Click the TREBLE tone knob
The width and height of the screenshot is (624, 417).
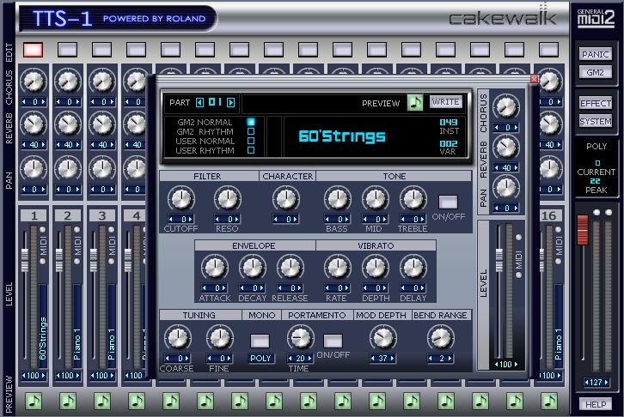pyautogui.click(x=413, y=198)
